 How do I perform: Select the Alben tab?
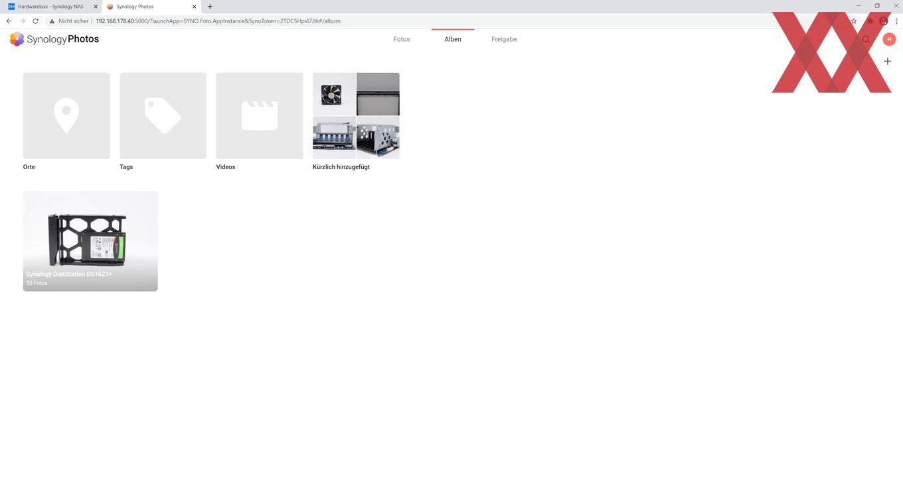coord(453,39)
